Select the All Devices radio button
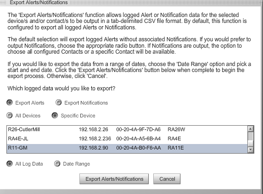The height and width of the screenshot is (194, 263). (10, 116)
